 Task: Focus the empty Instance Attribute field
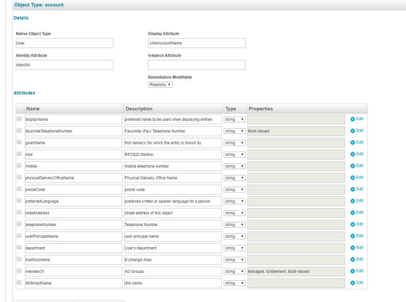[196, 65]
